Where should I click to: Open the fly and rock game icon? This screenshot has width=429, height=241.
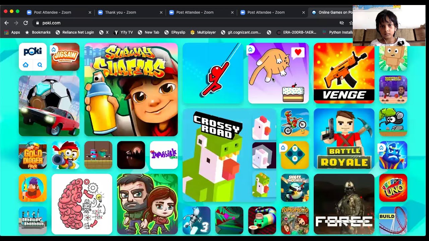393,122
